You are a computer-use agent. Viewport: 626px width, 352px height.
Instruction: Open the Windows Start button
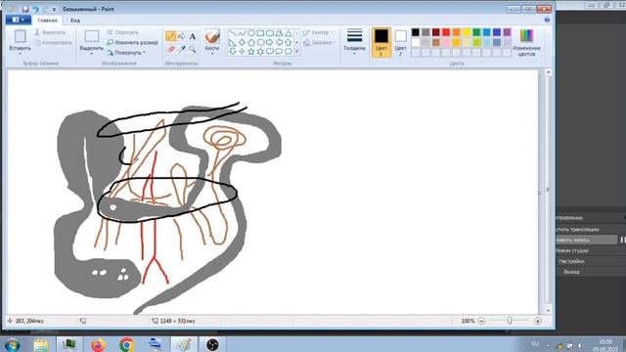coord(12,344)
